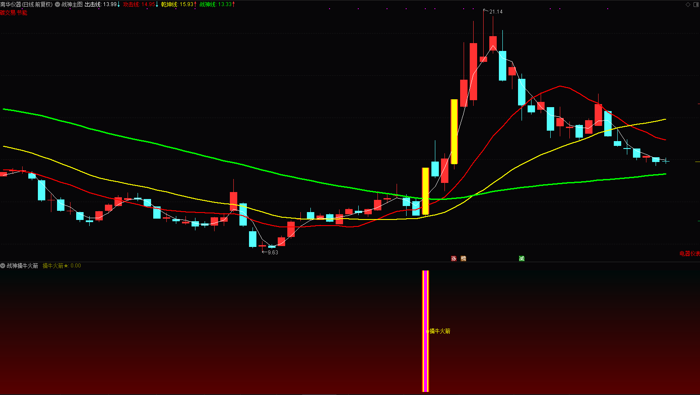Viewport: 700px width, 395px height.
Task: Click the 9.63 low price label
Action: click(273, 253)
